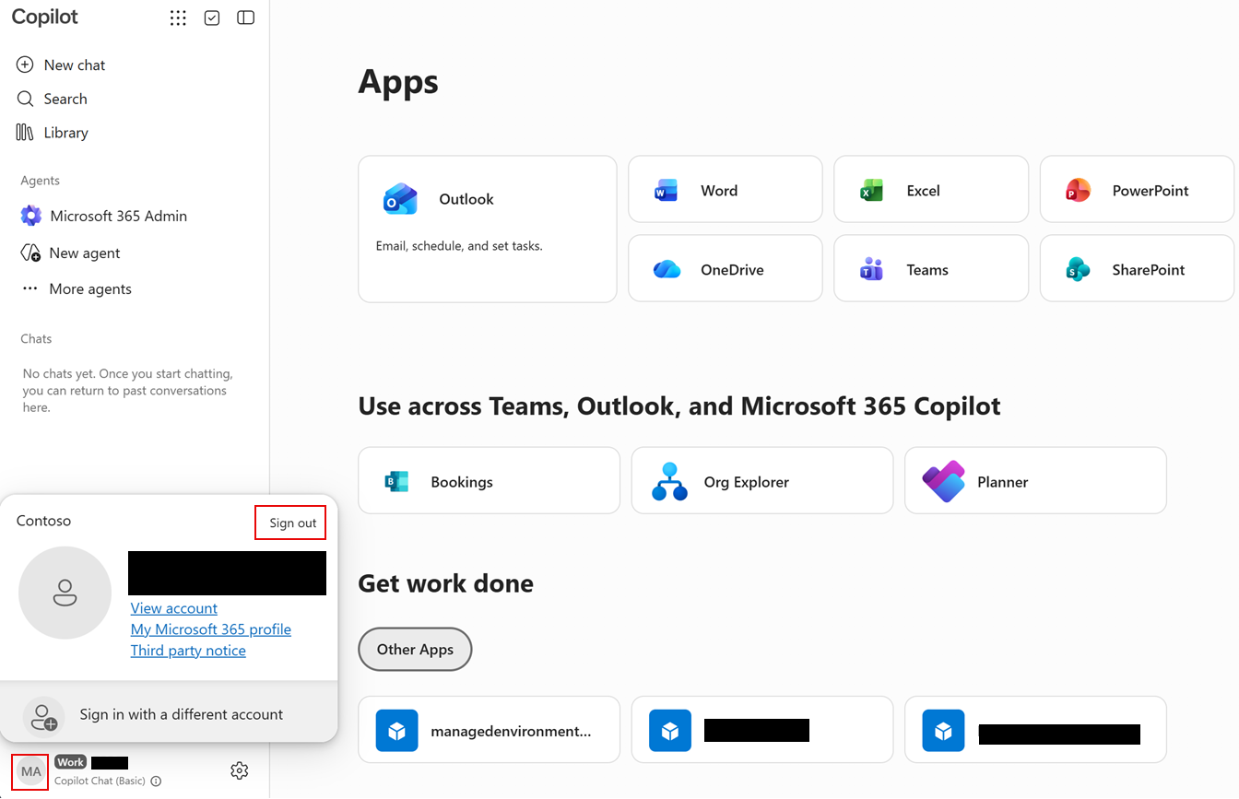Click the profile picture placeholder avatar
The width and height of the screenshot is (1239, 799).
65,593
